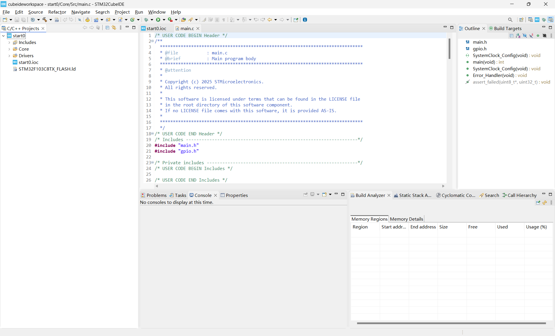Click the magnifier search icon at top right
This screenshot has width=555, height=336.
pos(510,20)
